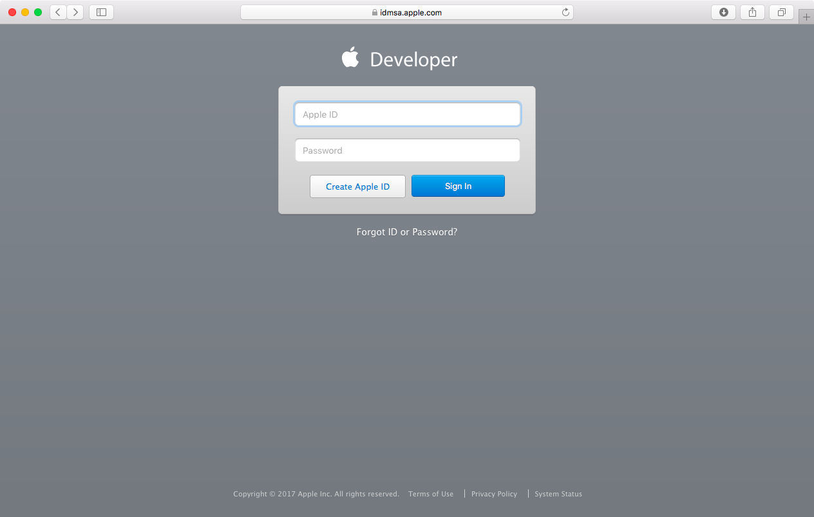
Task: Show the tab overview
Action: coord(781,12)
